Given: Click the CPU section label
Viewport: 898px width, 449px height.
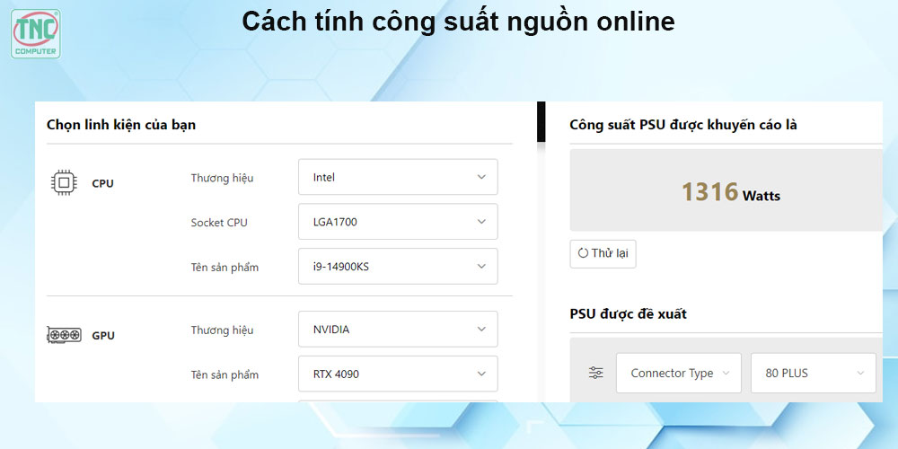Looking at the screenshot, I should [x=102, y=184].
